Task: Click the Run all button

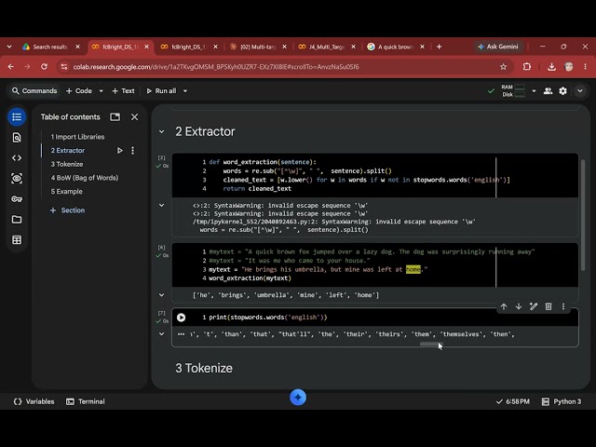Action: [x=161, y=91]
